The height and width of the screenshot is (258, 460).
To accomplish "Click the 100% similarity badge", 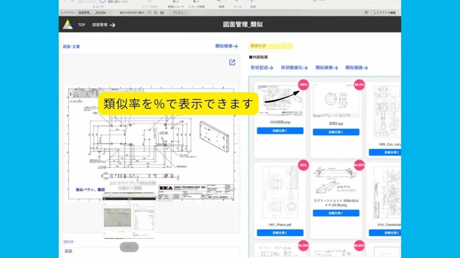I will coord(303,84).
